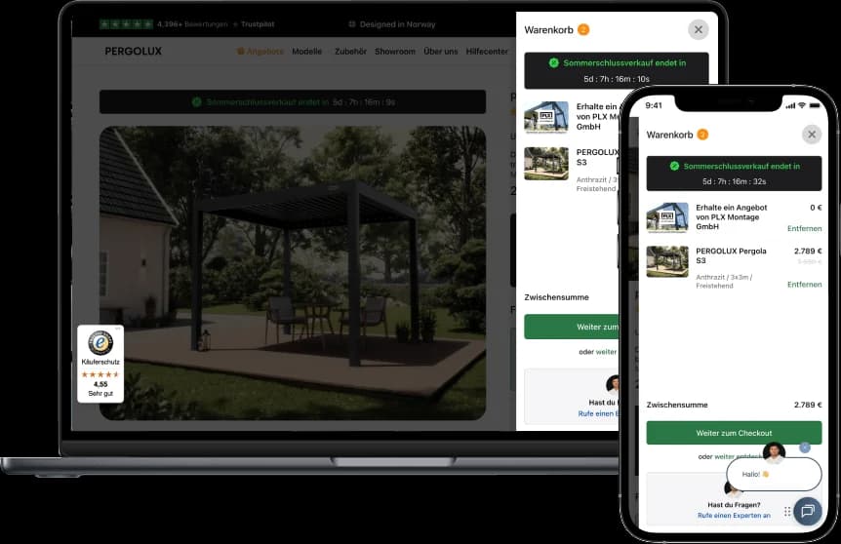Click the PERGOLUX logo
Viewport: 841px width, 544px height.
pos(133,51)
